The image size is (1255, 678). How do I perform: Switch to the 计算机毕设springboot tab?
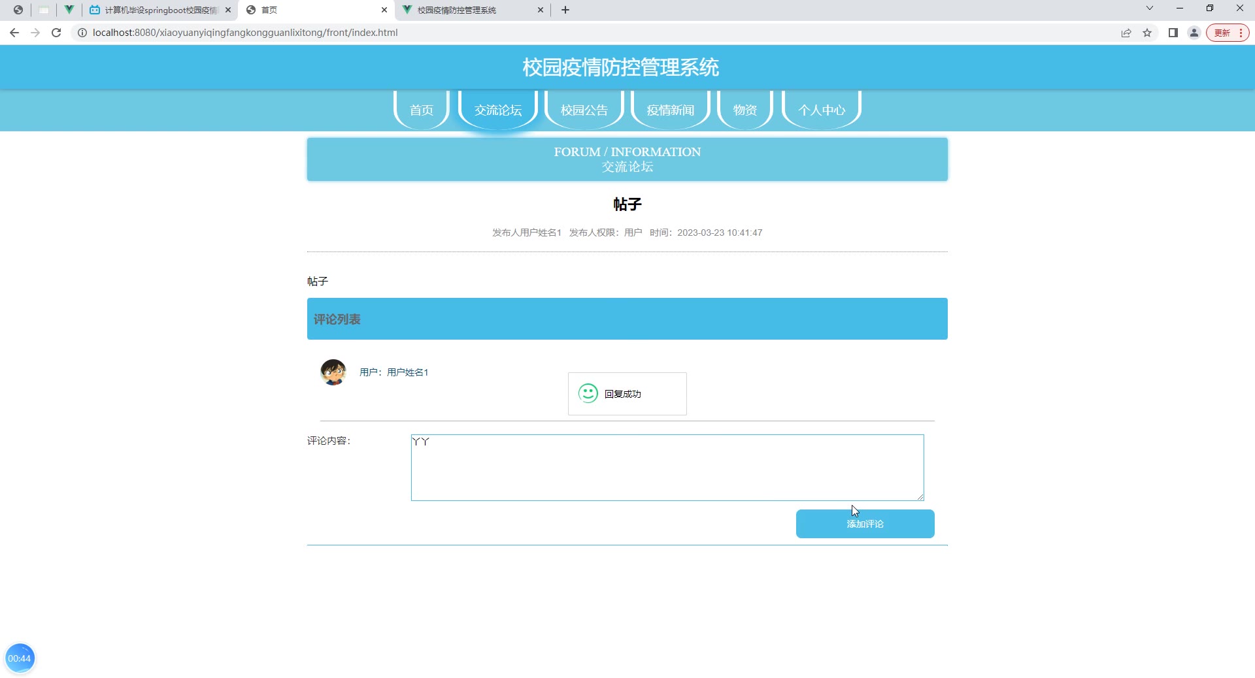[161, 10]
